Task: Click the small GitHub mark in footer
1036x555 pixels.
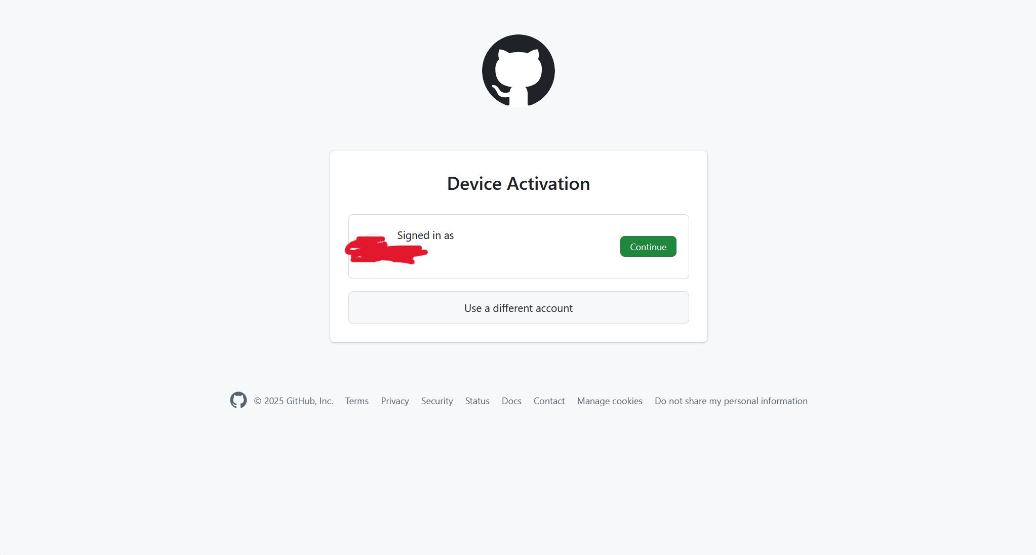Action: coord(238,400)
